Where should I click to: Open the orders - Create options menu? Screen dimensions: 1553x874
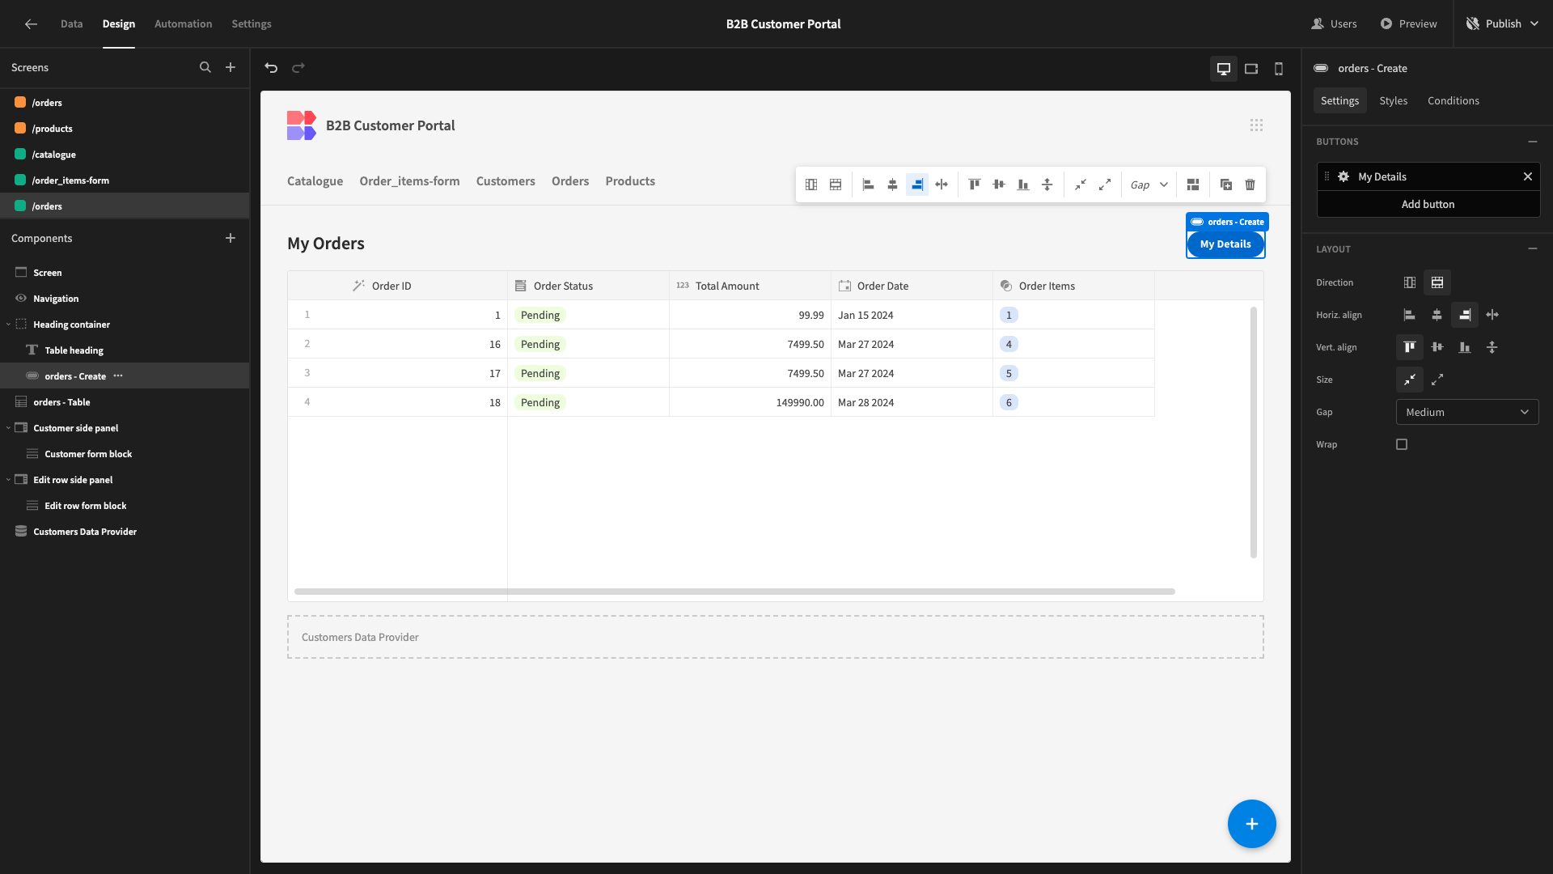coord(118,376)
